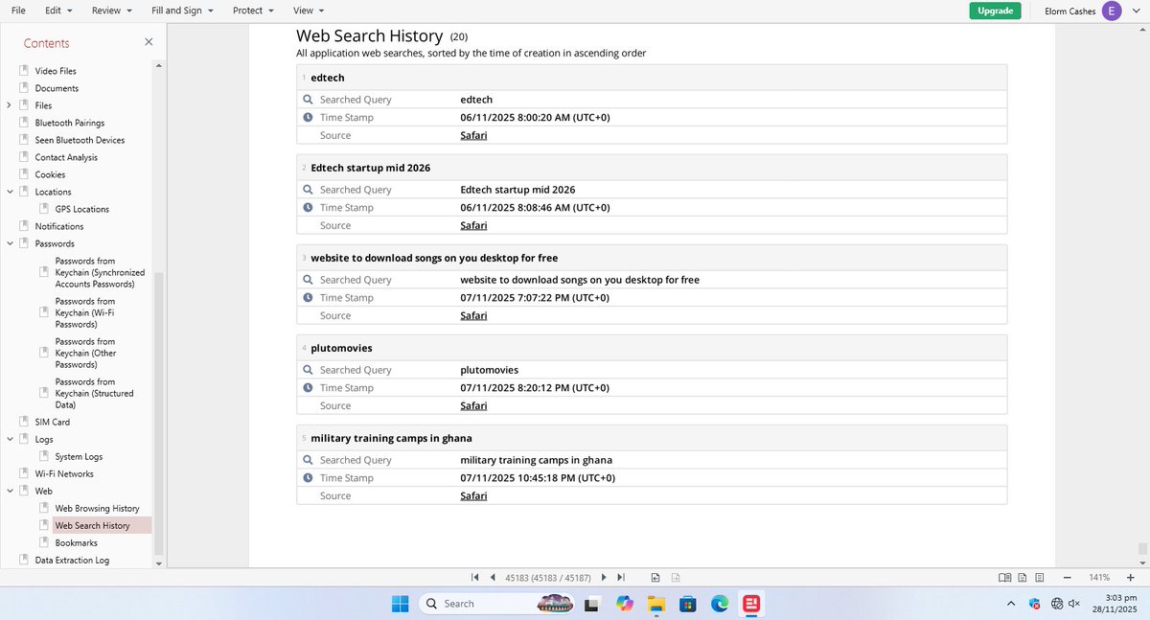Select the continuous page layout icon
The image size is (1150, 620).
coord(1039,577)
